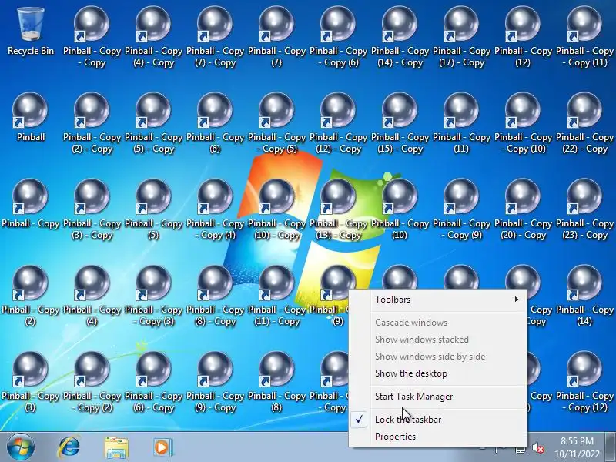Select 'Pinball - Copy (22) - Copy' icon
616x462 pixels.
coord(585,122)
